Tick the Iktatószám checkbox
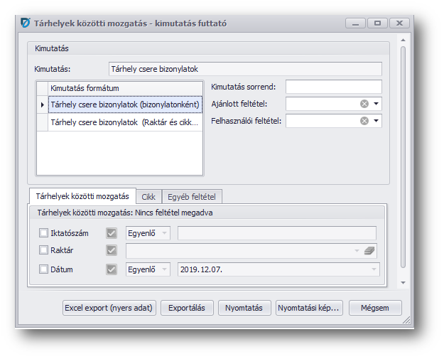Screen dimensions: 444x359 tap(43, 233)
